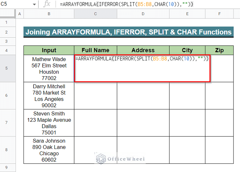Click the fx function icon
Screen dimensions: 240x172
coord(47,4)
